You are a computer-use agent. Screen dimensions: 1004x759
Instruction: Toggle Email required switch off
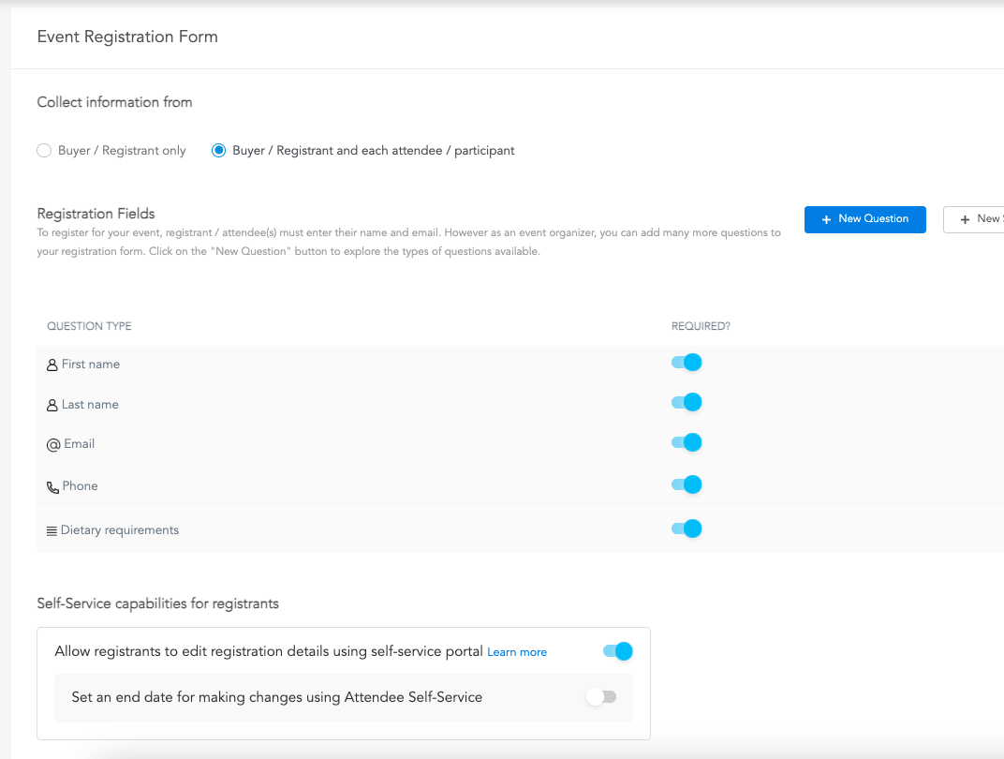coord(687,442)
